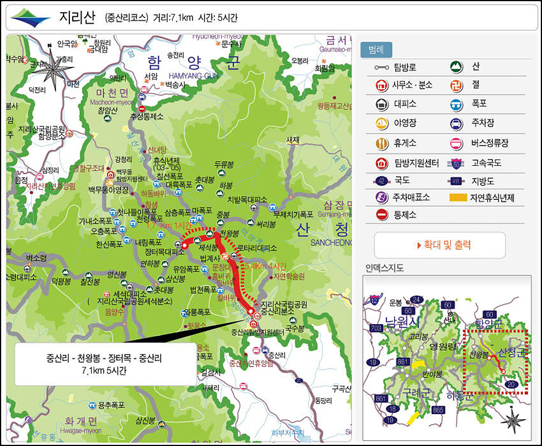Open 확대 및 출력 button
The width and height of the screenshot is (542, 446).
pyautogui.click(x=440, y=246)
